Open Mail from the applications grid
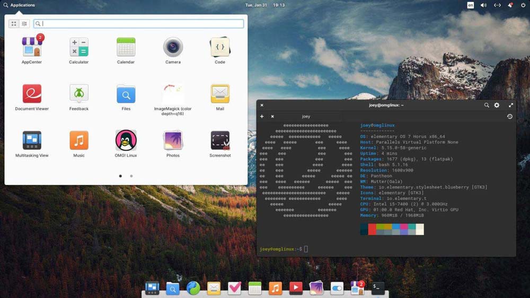The width and height of the screenshot is (530, 298). [x=220, y=97]
